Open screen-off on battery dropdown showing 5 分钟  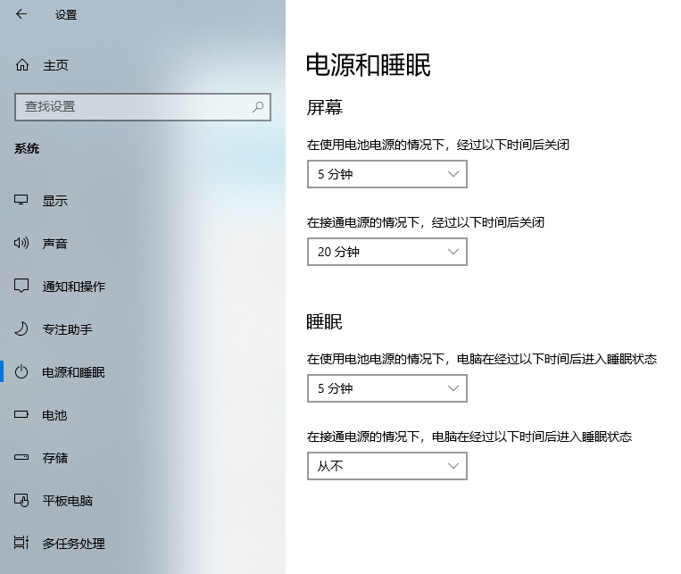click(387, 174)
